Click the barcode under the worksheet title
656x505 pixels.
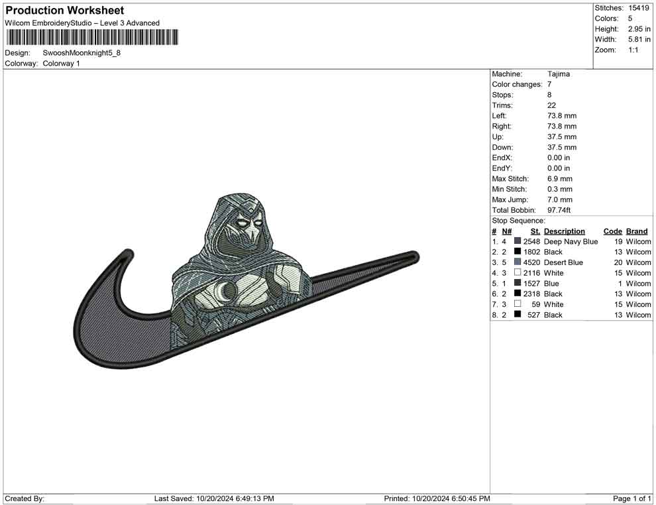[x=92, y=37]
